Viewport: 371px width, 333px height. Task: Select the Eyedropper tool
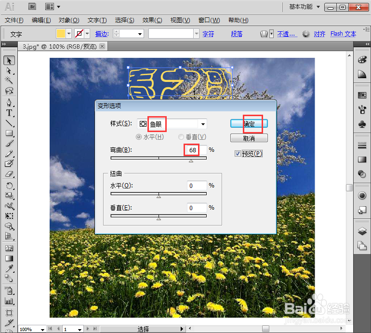[x=9, y=268]
